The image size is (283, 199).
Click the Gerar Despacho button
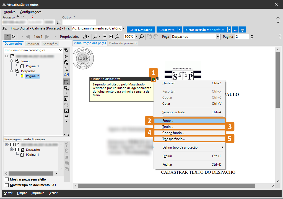pos(141,30)
